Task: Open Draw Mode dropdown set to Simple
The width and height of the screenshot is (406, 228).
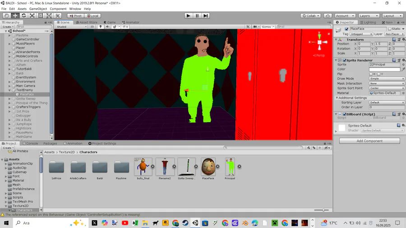Action: point(387,78)
